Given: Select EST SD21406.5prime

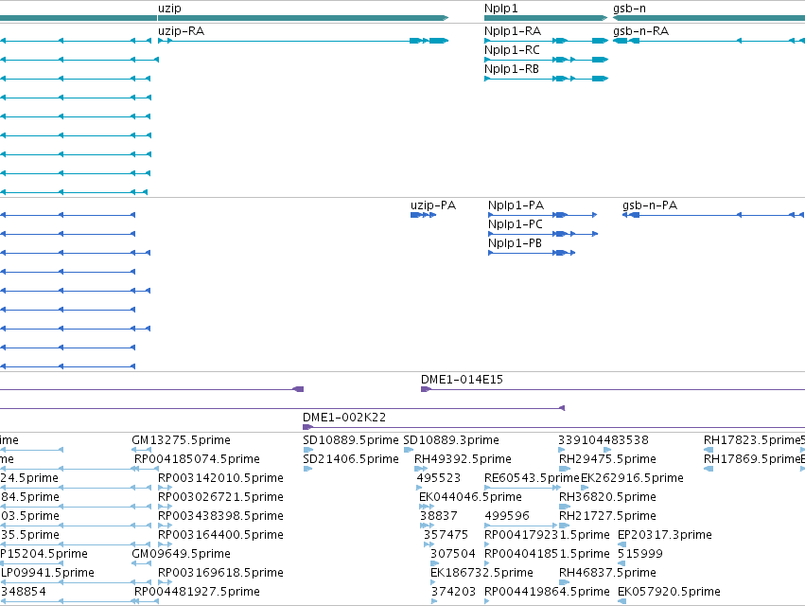Looking at the screenshot, I should pyautogui.click(x=351, y=459).
